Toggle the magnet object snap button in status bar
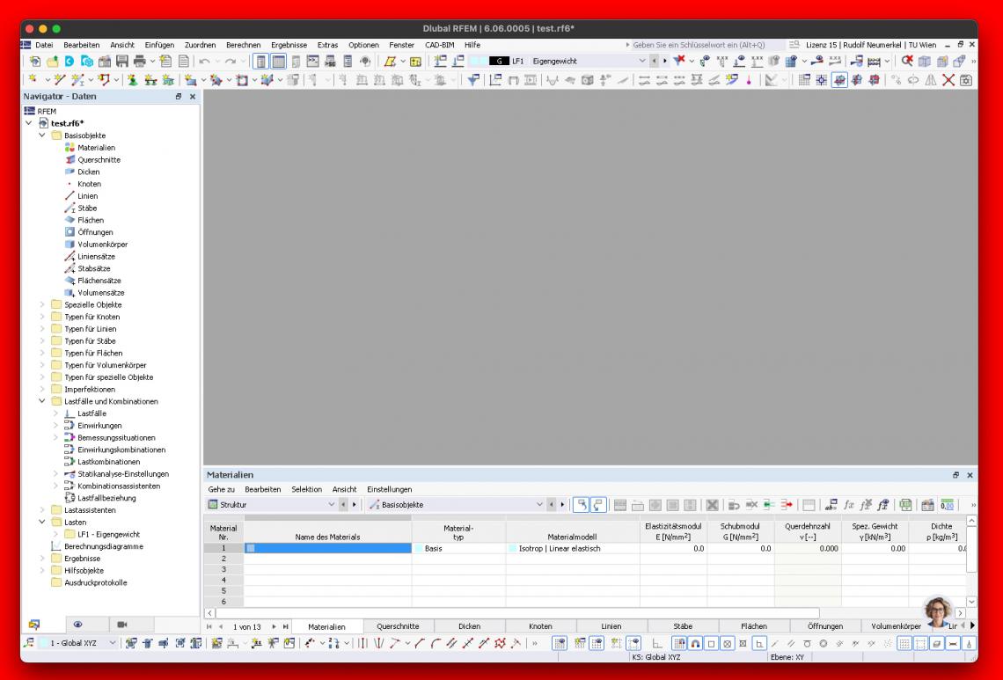Image resolution: width=1003 pixels, height=680 pixels. [695, 644]
